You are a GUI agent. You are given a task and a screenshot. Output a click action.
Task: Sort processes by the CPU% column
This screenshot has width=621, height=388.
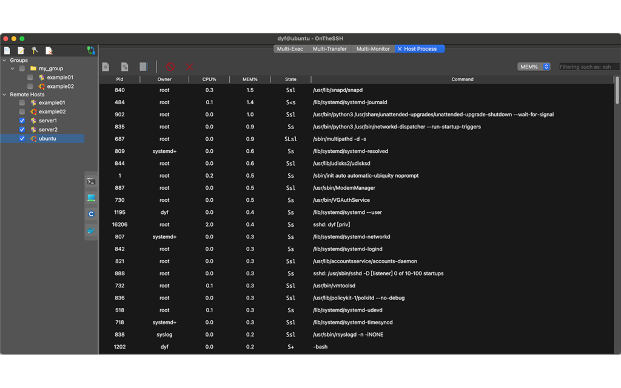tap(209, 79)
